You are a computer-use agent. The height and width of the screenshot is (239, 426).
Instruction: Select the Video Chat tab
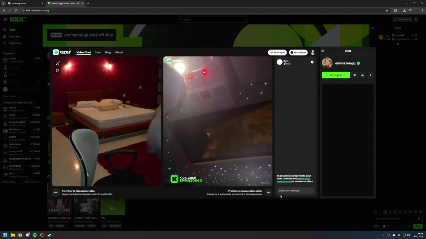(84, 52)
